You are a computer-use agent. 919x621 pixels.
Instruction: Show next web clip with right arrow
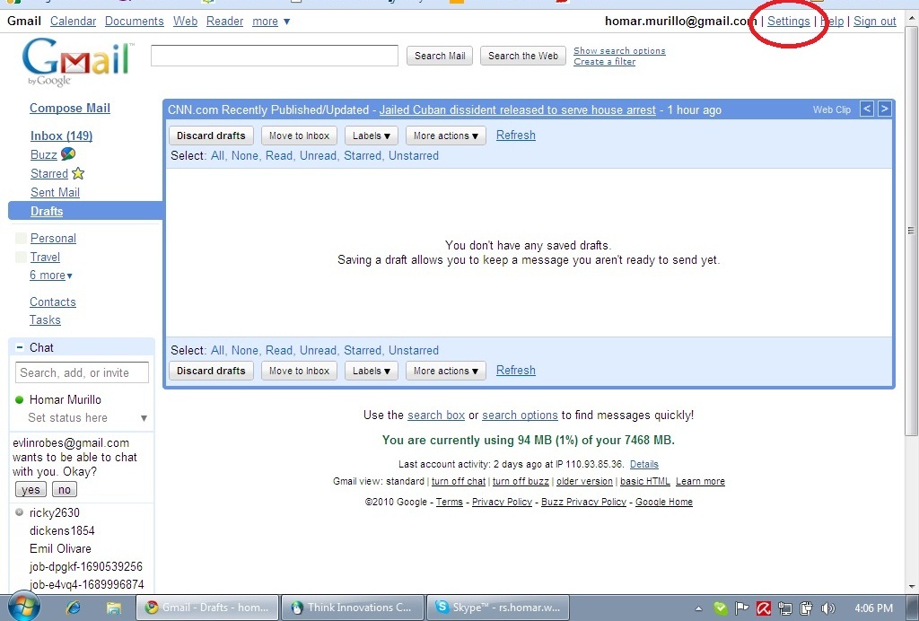[884, 109]
